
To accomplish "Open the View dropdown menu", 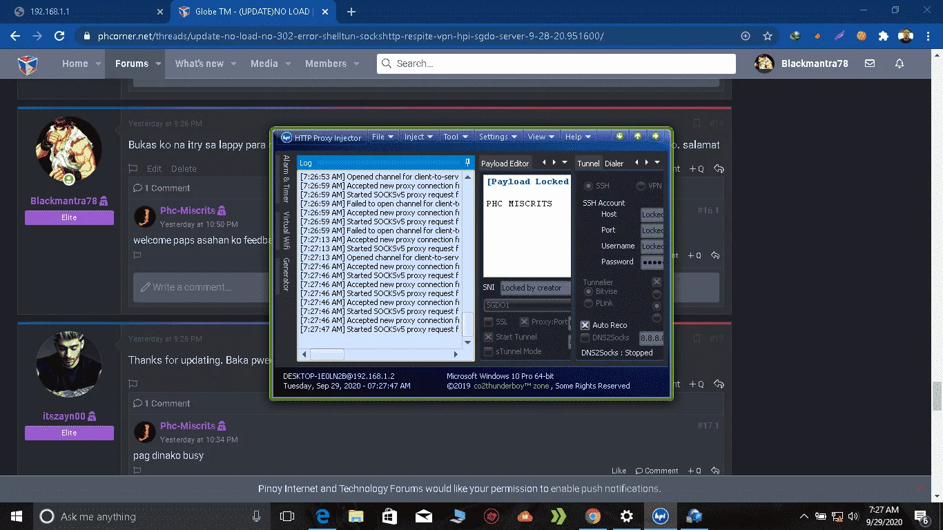I will [541, 137].
